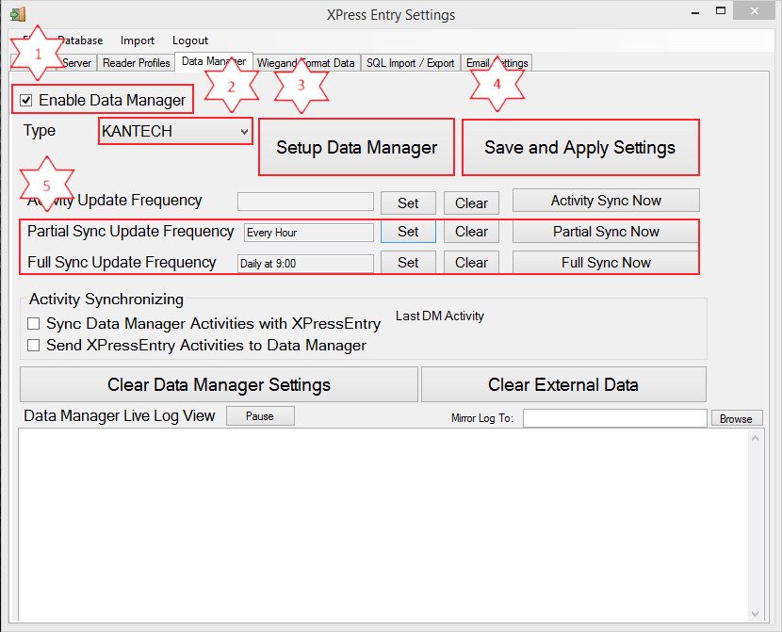Viewport: 782px width, 632px height.
Task: Click the 'Data Manager Live Log View' label
Action: point(120,415)
